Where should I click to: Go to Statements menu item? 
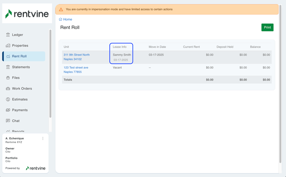point(21,67)
